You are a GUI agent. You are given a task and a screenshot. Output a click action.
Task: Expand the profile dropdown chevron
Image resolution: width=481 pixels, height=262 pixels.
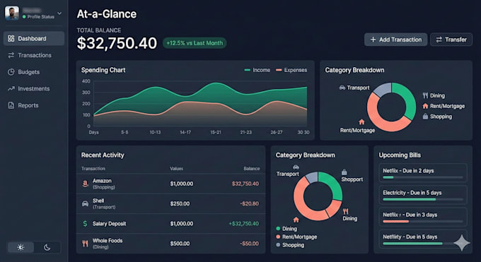pos(59,13)
